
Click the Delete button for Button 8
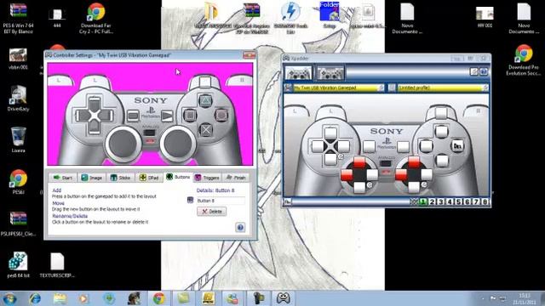(x=212, y=212)
